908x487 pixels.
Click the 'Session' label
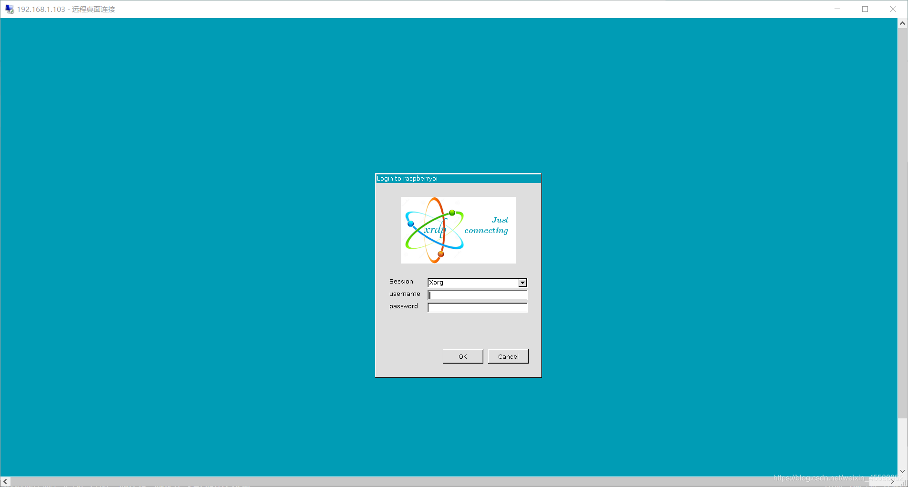(x=401, y=282)
